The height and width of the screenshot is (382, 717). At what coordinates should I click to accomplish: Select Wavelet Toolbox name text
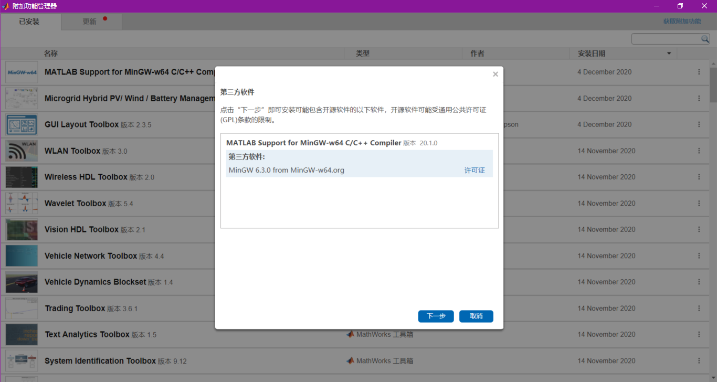[76, 203]
